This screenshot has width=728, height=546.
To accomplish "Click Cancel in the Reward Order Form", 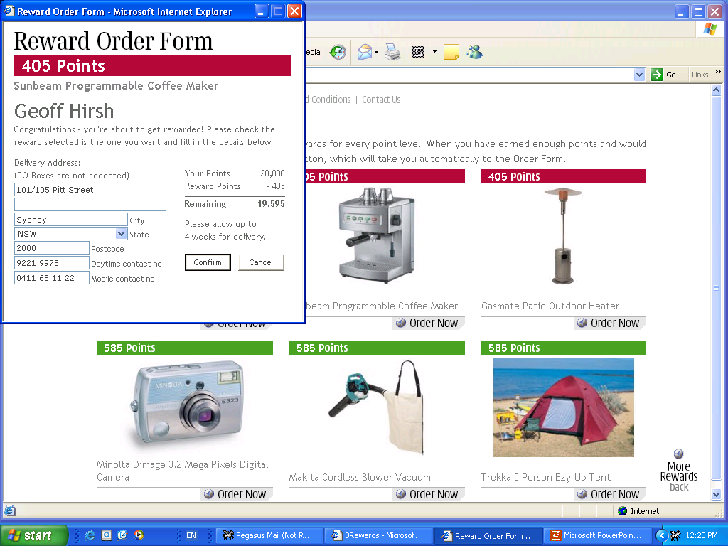I will pyautogui.click(x=261, y=262).
